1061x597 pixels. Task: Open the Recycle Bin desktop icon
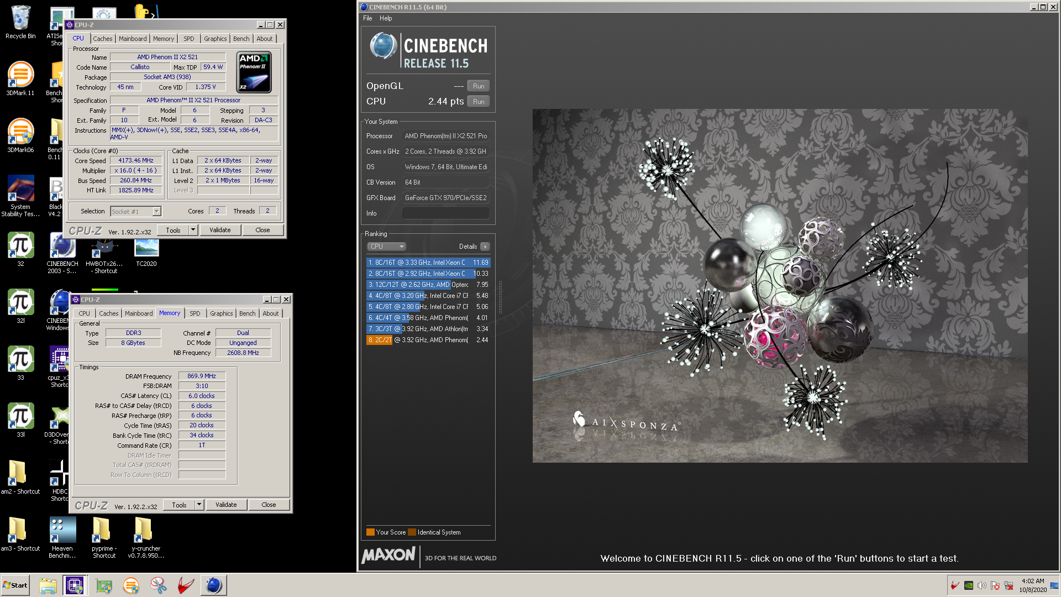[x=20, y=22]
